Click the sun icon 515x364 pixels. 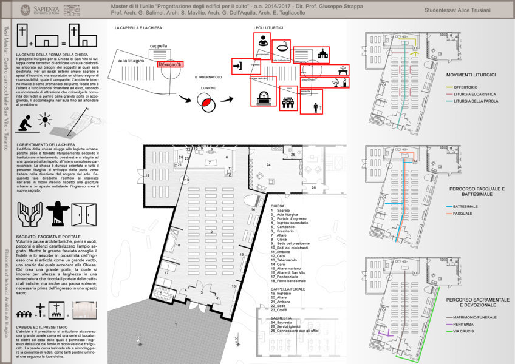point(45,120)
